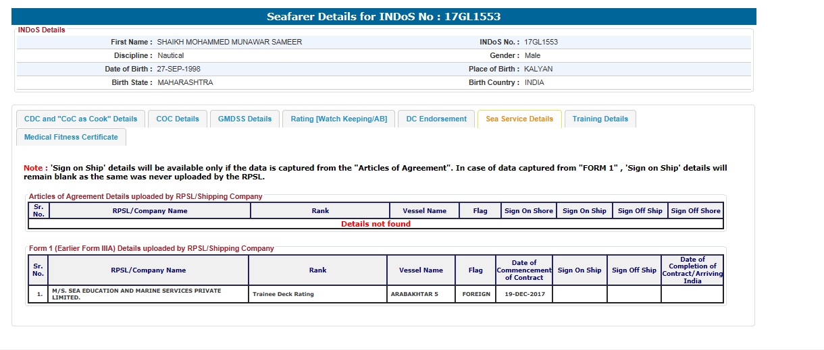This screenshot has height=350, width=824.
Task: Select the Trainee Deck Rating rank cell
Action: [283, 294]
